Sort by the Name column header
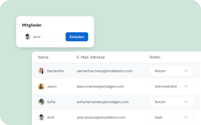The image size is (201, 125). (43, 57)
